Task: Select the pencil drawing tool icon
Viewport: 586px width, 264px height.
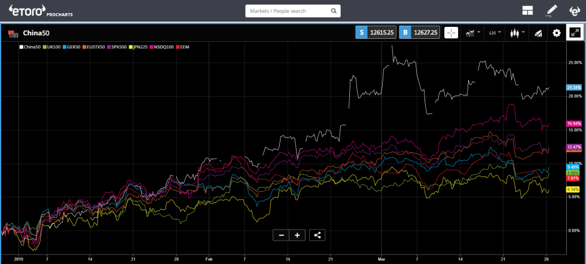Action: pos(551,11)
